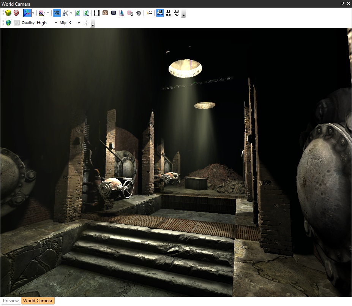
Task: Click the landscape image picker icon
Action: click(42, 13)
